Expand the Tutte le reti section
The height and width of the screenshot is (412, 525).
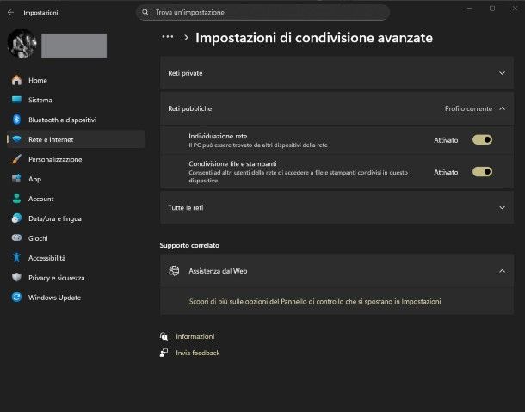point(503,207)
